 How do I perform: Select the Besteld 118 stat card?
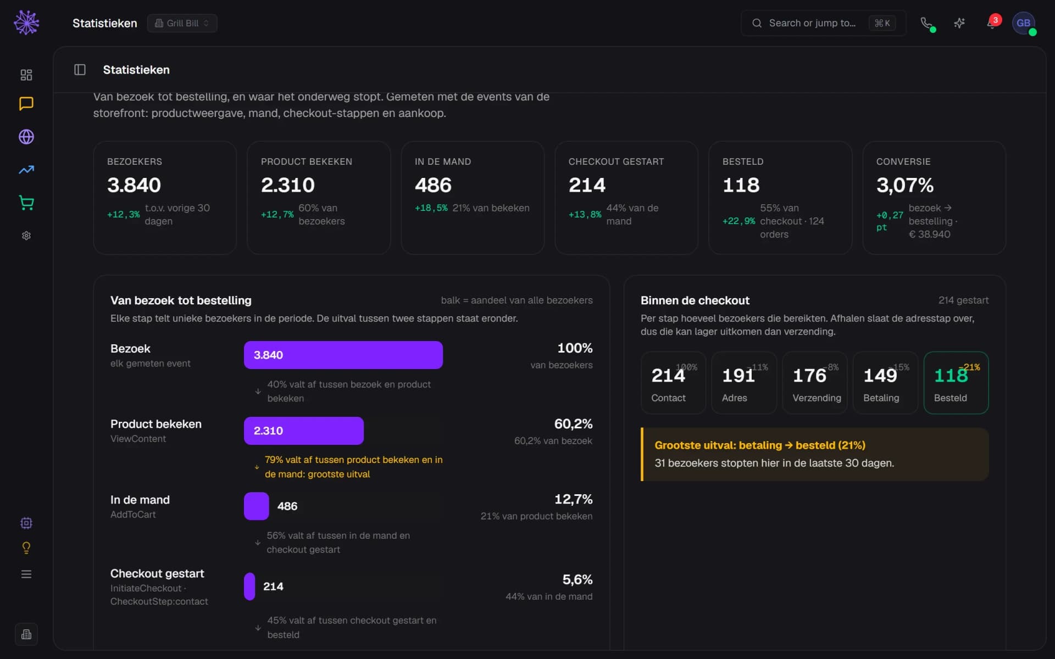pos(780,198)
